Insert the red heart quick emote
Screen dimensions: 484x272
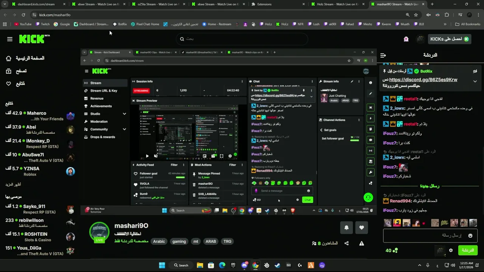click(x=423, y=224)
